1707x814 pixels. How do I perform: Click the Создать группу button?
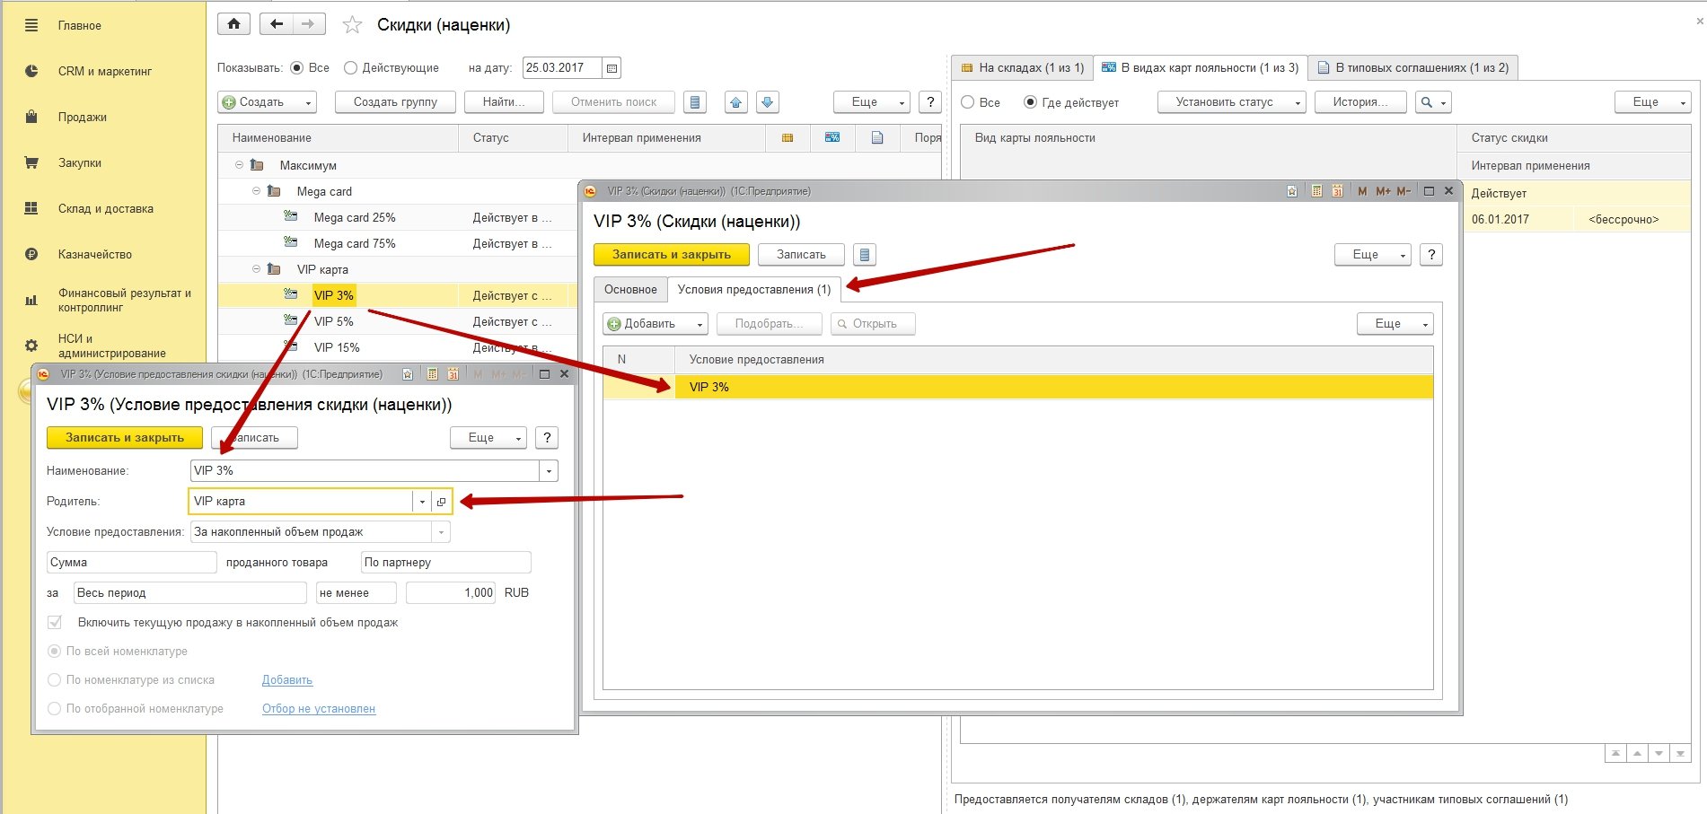pos(395,102)
